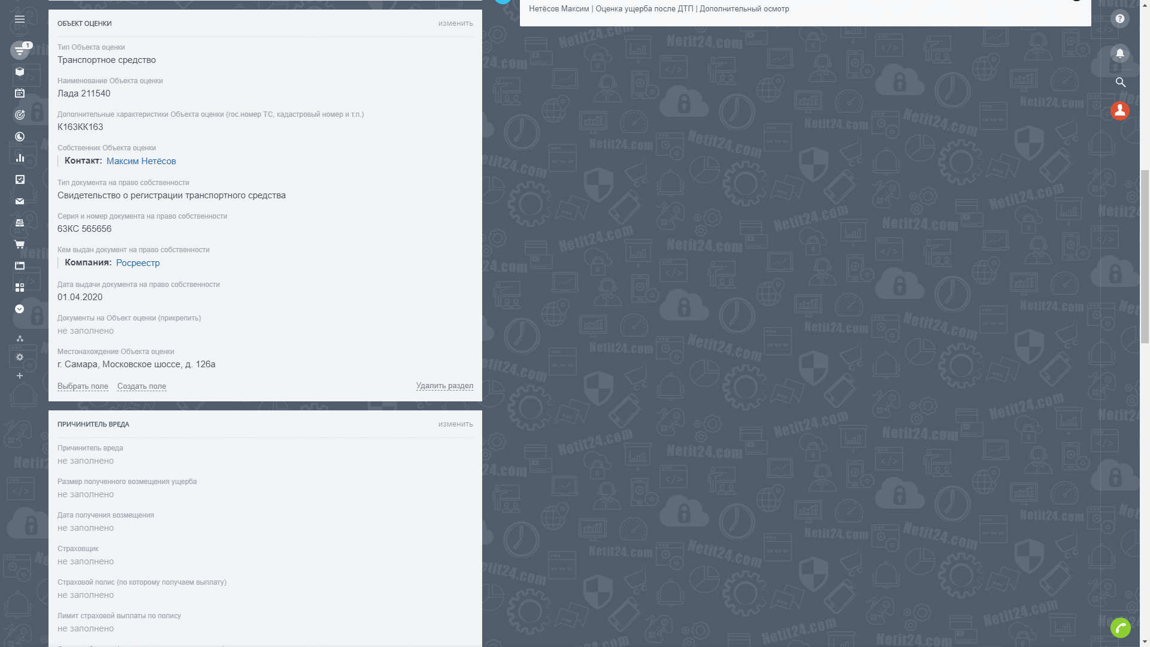Click the notifications bell icon
This screenshot has width=1150, height=647.
(x=1120, y=53)
